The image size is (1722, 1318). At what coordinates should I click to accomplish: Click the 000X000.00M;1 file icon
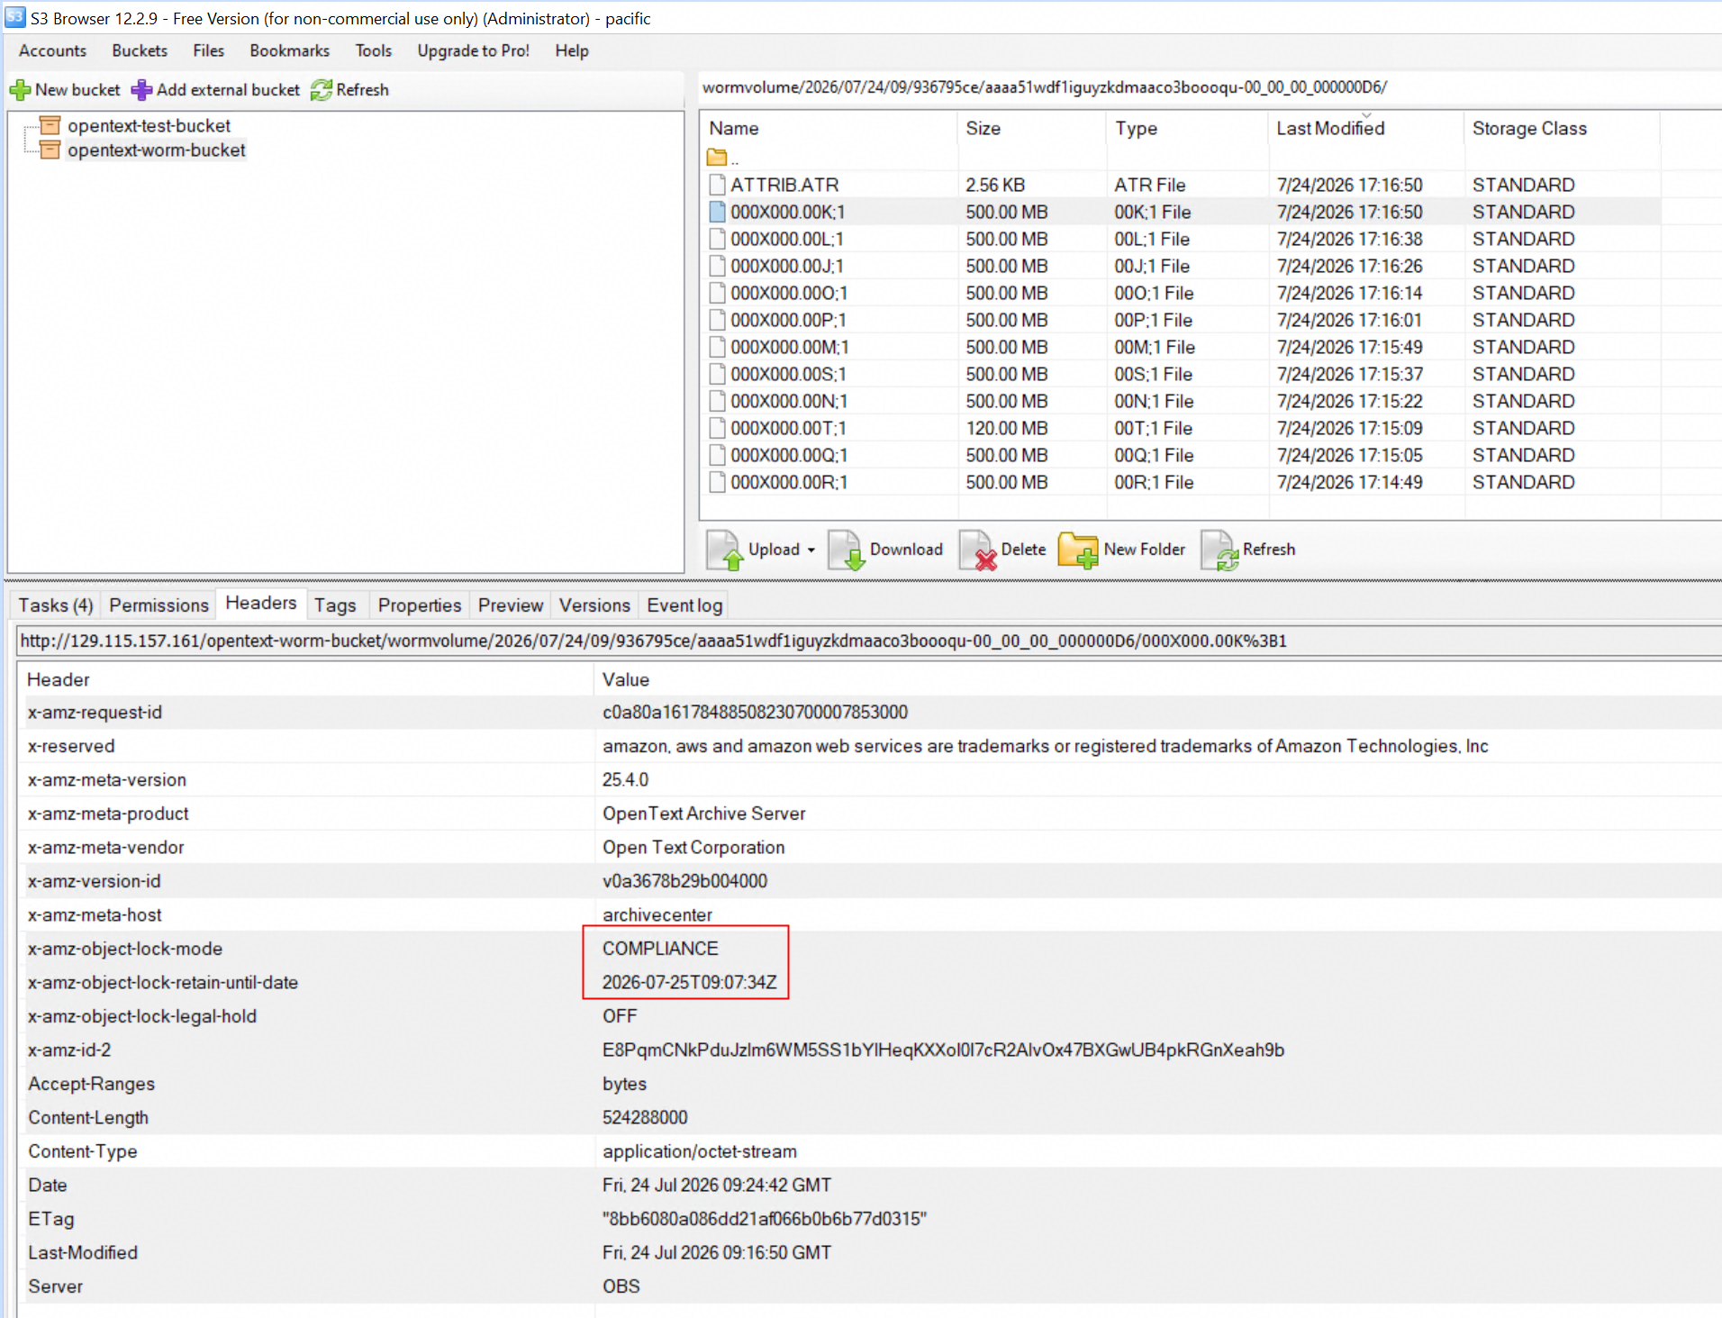[x=717, y=347]
